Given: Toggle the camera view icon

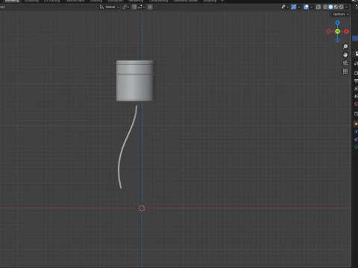Looking at the screenshot, I should click(x=345, y=63).
